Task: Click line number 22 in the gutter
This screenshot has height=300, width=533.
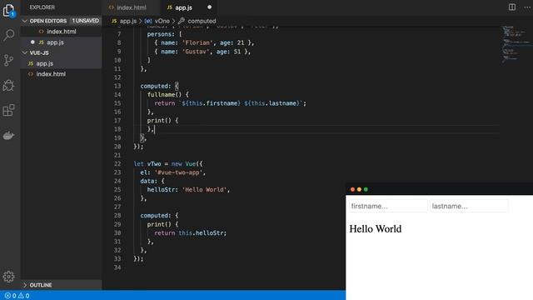Action: pyautogui.click(x=117, y=163)
